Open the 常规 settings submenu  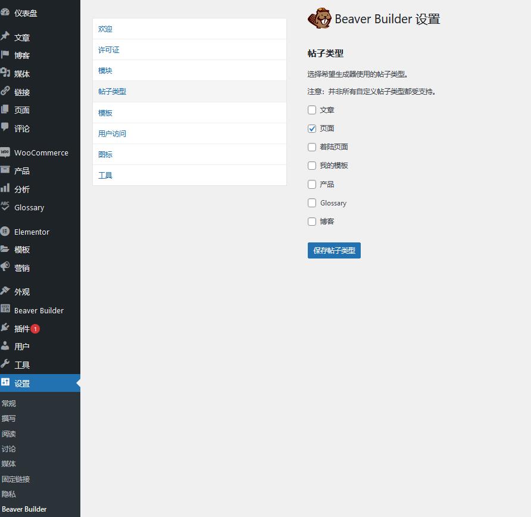point(8,403)
